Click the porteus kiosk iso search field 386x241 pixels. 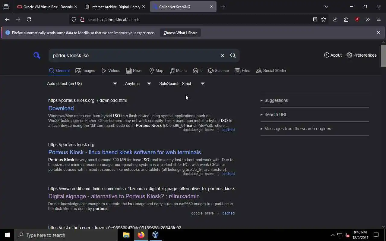(135, 55)
